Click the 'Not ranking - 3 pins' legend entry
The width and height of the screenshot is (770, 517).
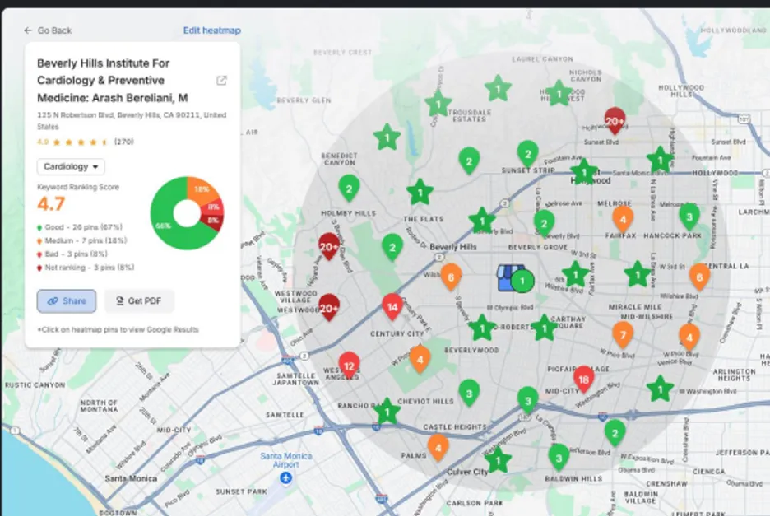tap(86, 268)
